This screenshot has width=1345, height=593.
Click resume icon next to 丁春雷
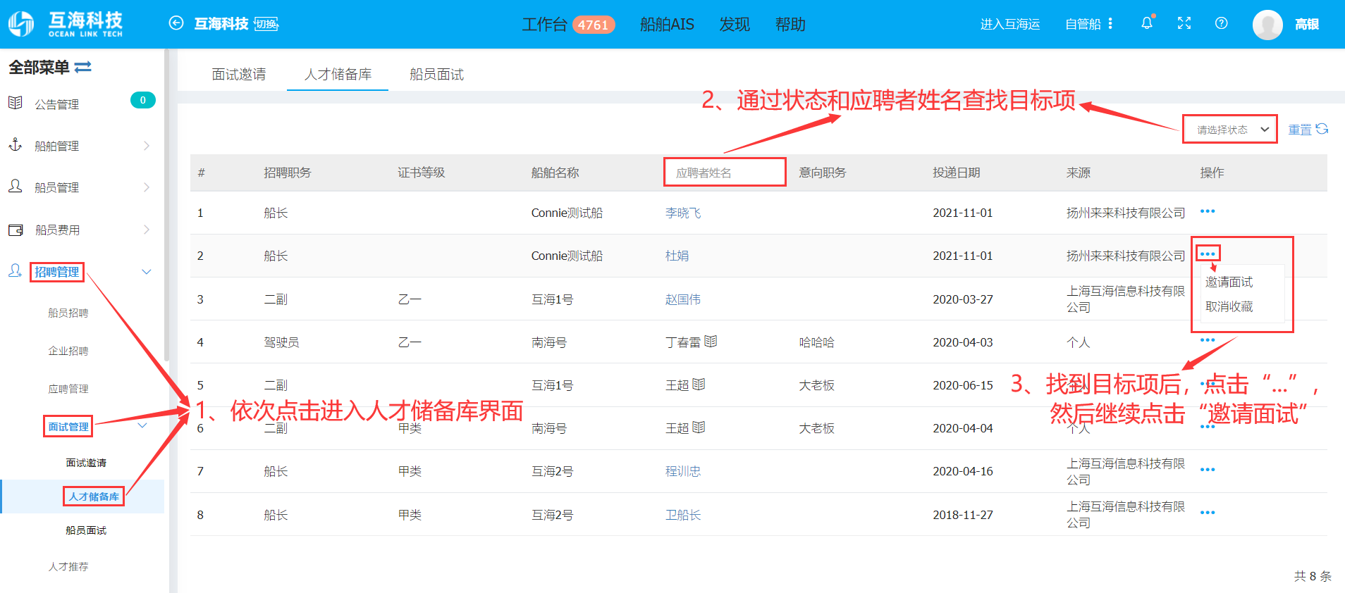pyautogui.click(x=711, y=341)
